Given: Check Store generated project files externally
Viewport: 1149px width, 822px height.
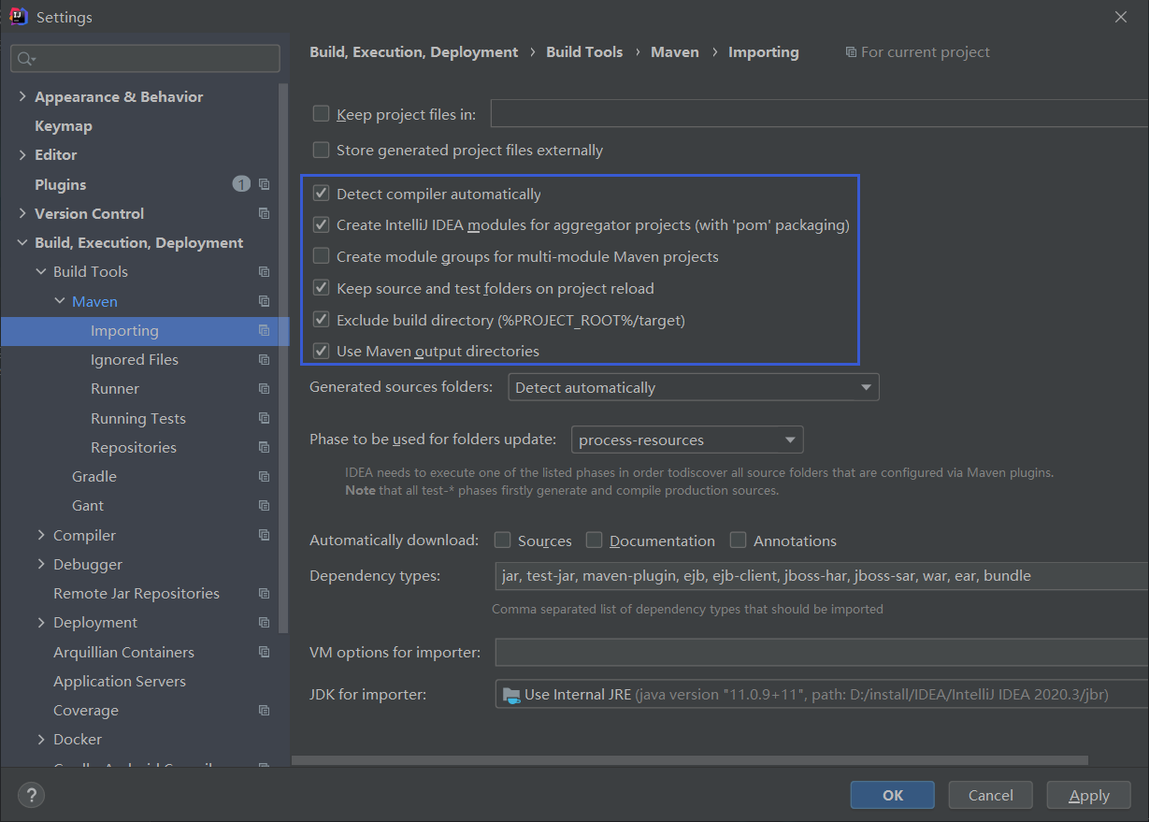Looking at the screenshot, I should tap(322, 150).
